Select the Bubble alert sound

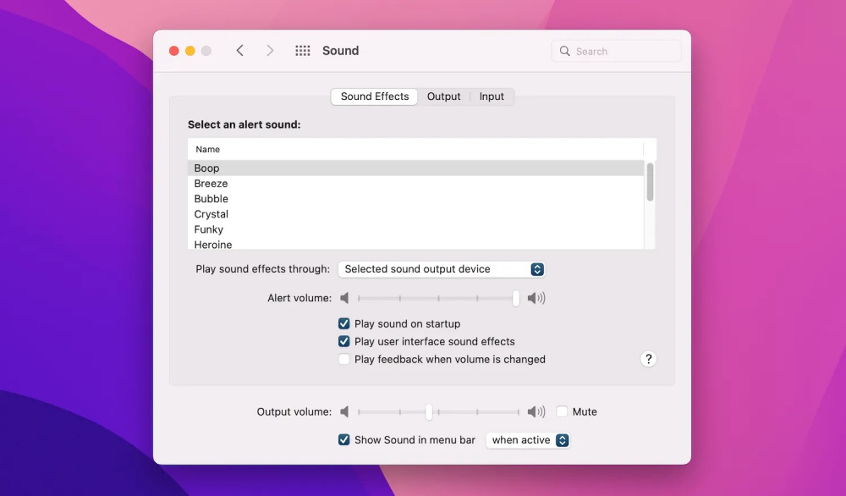211,199
